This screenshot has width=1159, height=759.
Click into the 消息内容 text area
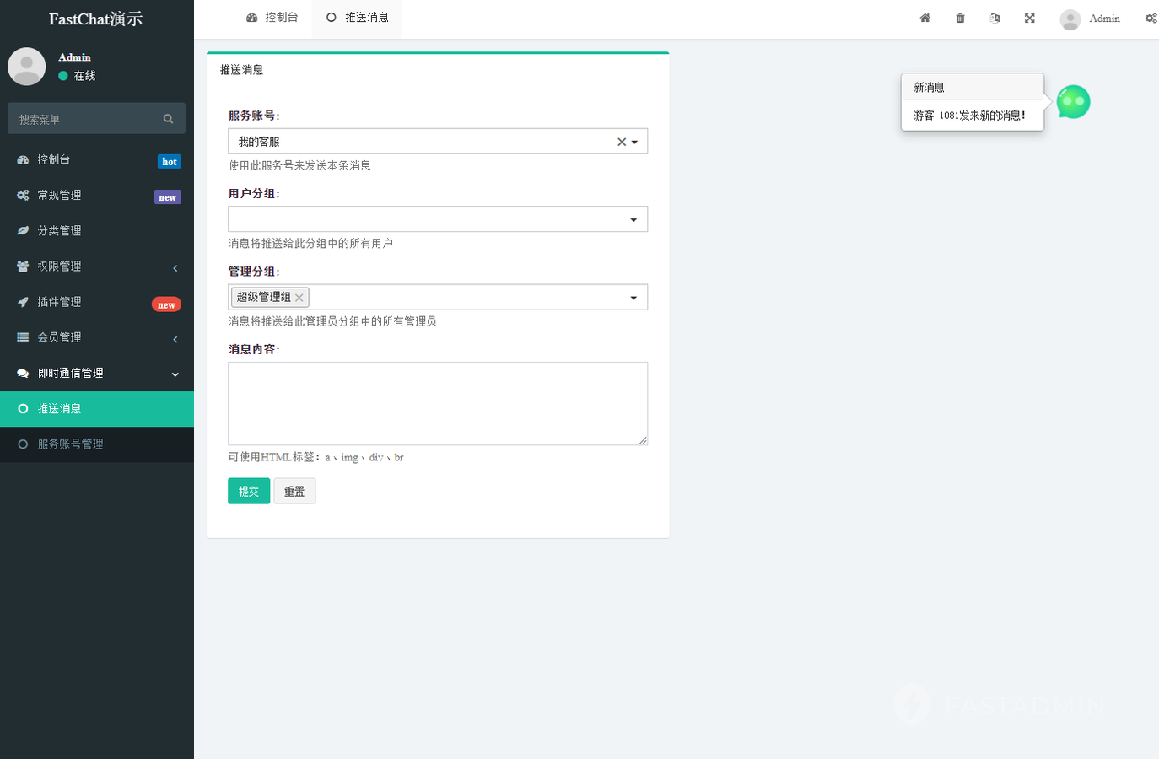437,403
